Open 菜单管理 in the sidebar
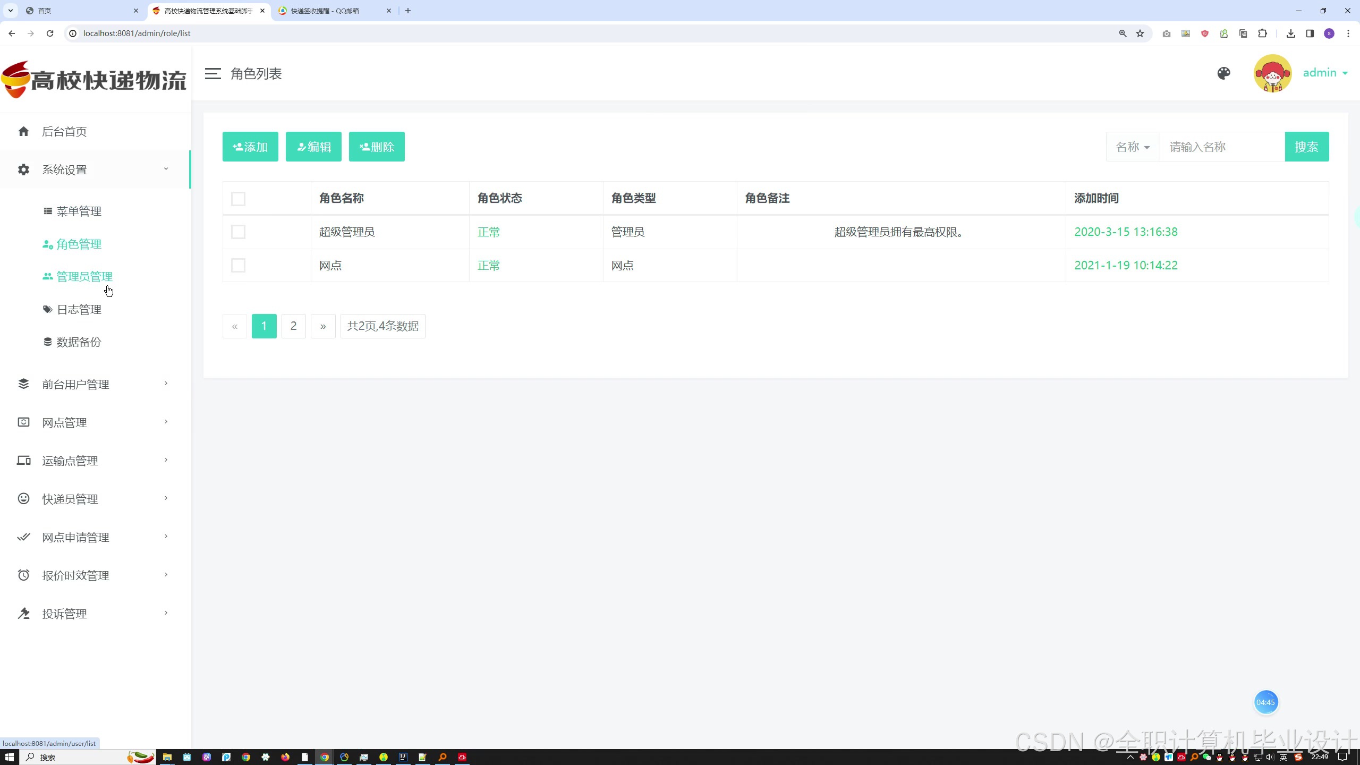Screen dimensions: 1360x765 [79, 211]
